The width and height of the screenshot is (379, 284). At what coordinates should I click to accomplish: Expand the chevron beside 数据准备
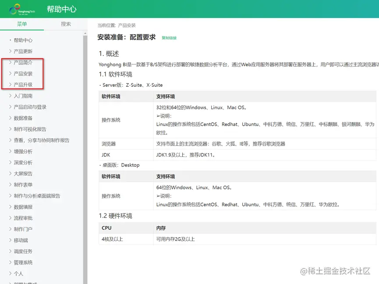point(10,118)
